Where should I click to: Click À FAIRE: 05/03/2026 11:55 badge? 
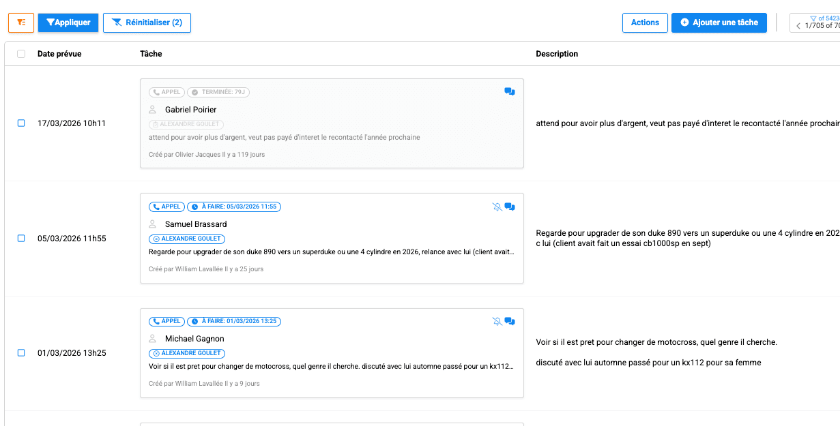(x=234, y=207)
